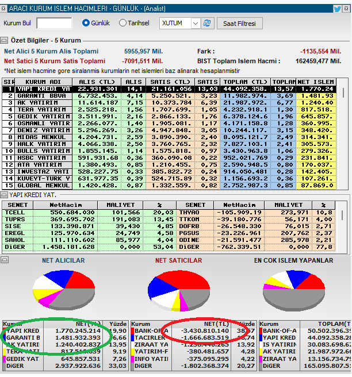Click the NET ALICILAR pie chart
The height and width of the screenshot is (377, 352).
click(64, 290)
